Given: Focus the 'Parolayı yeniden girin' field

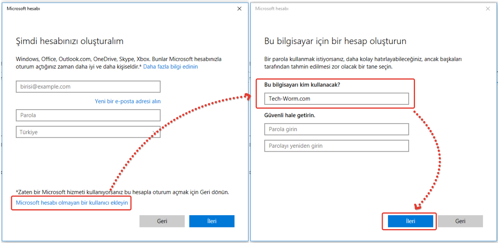Looking at the screenshot, I should pos(336,146).
